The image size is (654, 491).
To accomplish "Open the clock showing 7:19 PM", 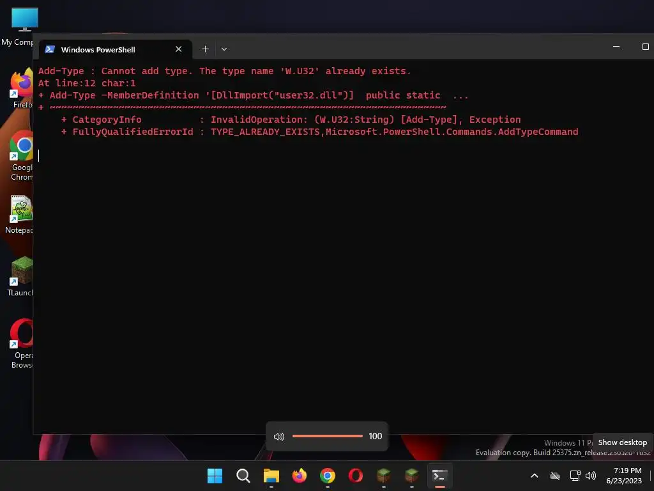I will 625,476.
